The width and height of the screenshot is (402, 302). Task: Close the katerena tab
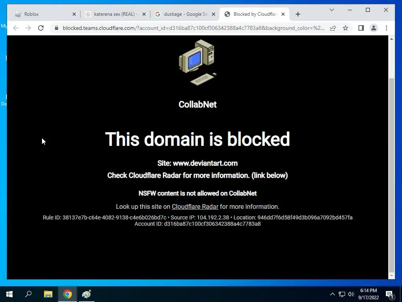pyautogui.click(x=144, y=14)
